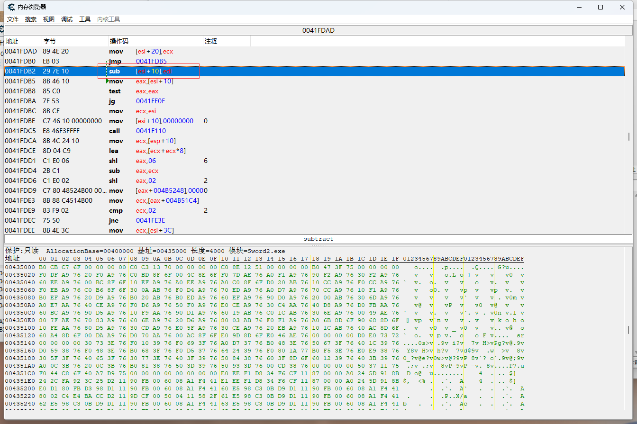
Task: Open the 调试 menu
Action: click(x=67, y=19)
